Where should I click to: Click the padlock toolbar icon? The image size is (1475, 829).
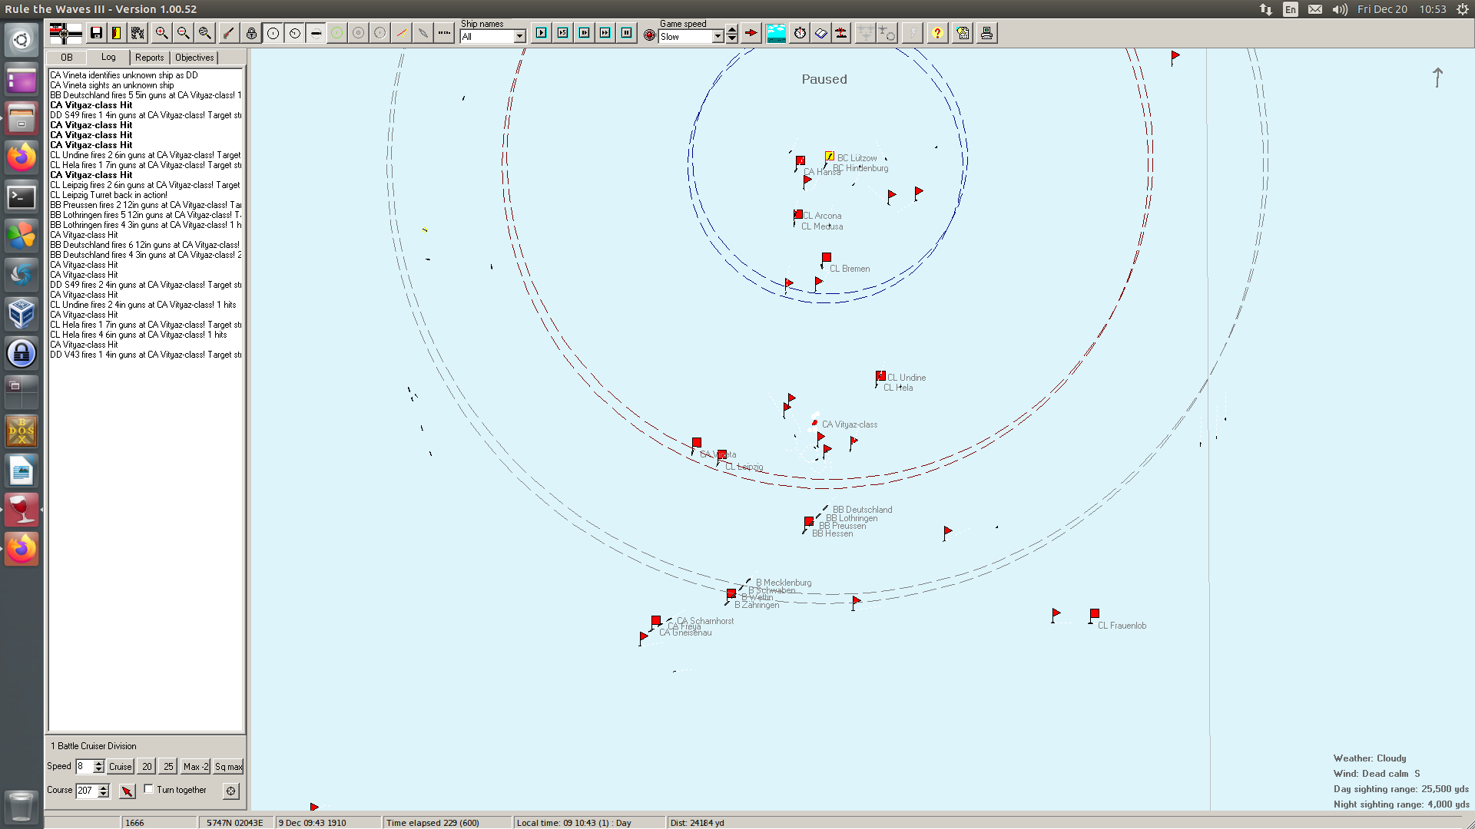click(x=251, y=33)
